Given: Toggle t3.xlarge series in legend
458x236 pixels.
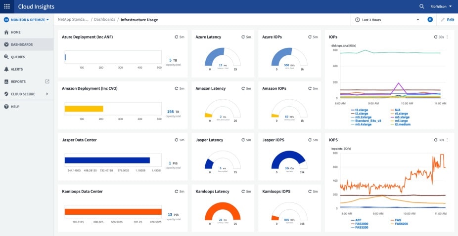Looking at the screenshot, I should tap(359, 110).
